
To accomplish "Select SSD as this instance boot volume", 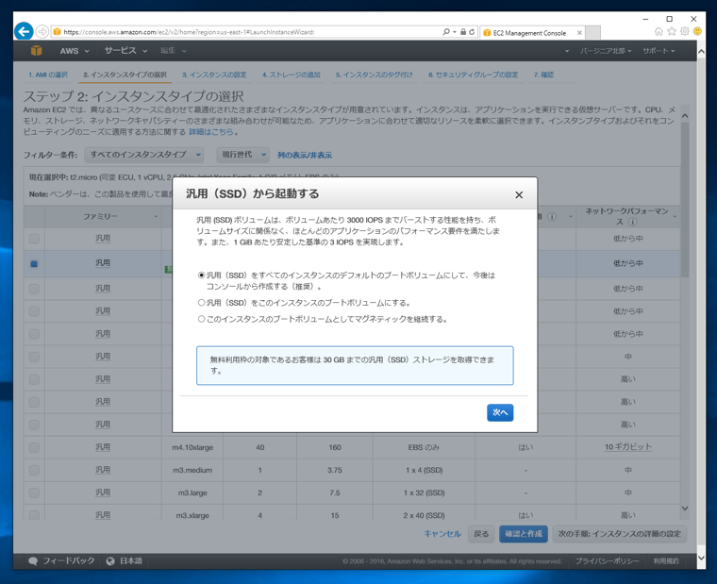I will tap(201, 303).
